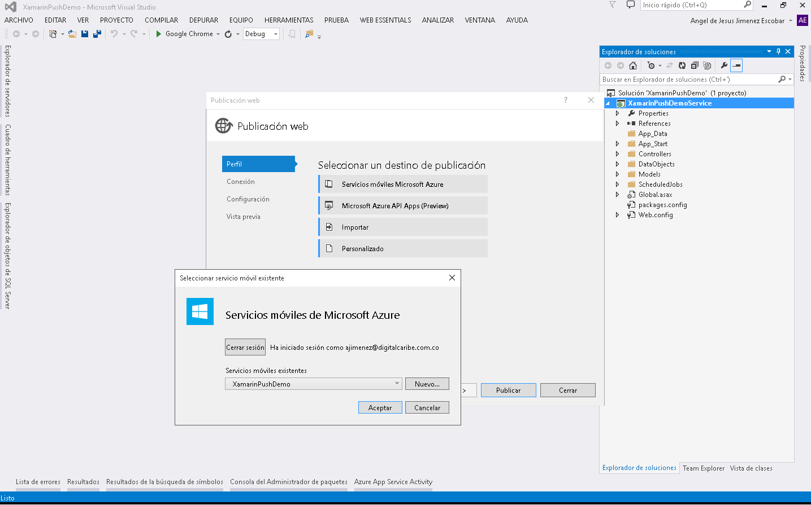Start debugging with green play icon
The width and height of the screenshot is (811, 505).
(x=159, y=34)
